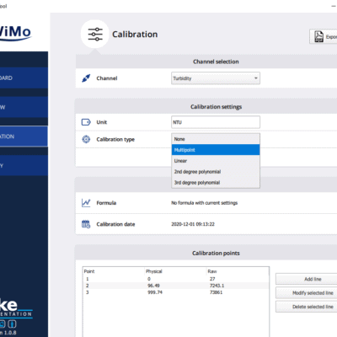Click the Unit tag icon
The height and width of the screenshot is (337, 337).
coord(86,122)
